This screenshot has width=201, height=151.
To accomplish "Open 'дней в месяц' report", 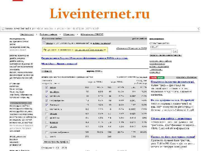I will pyautogui.click(x=17, y=61).
